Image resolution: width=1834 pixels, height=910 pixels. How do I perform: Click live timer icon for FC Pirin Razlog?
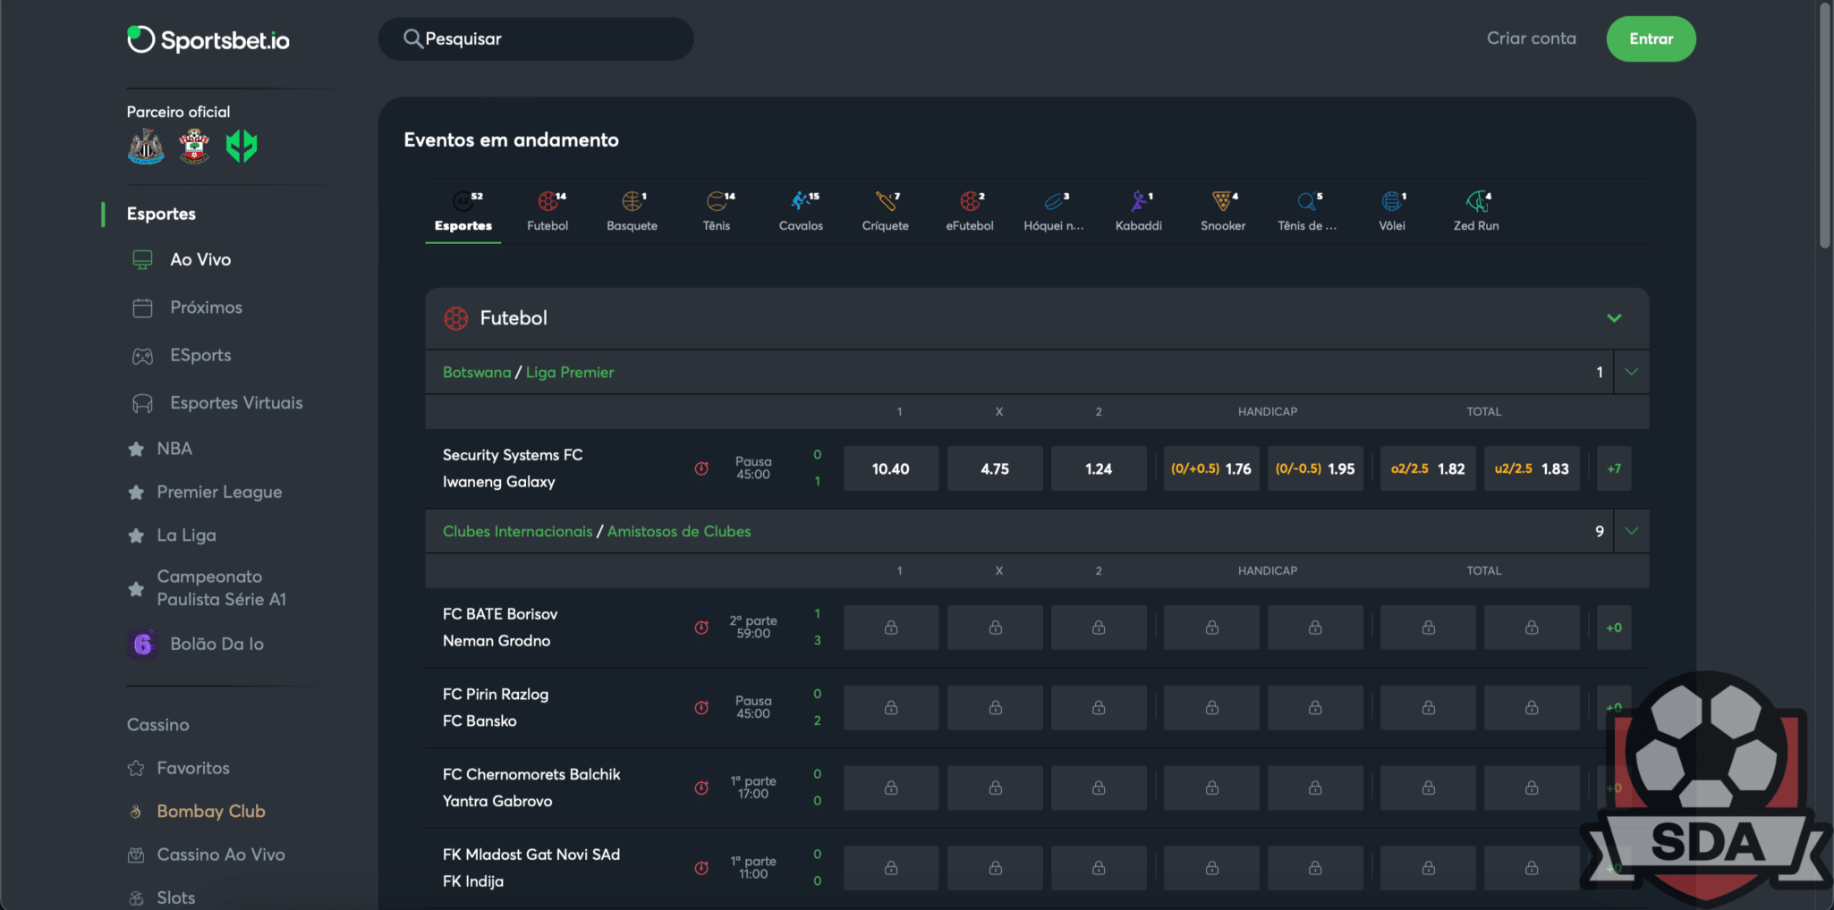tap(701, 708)
